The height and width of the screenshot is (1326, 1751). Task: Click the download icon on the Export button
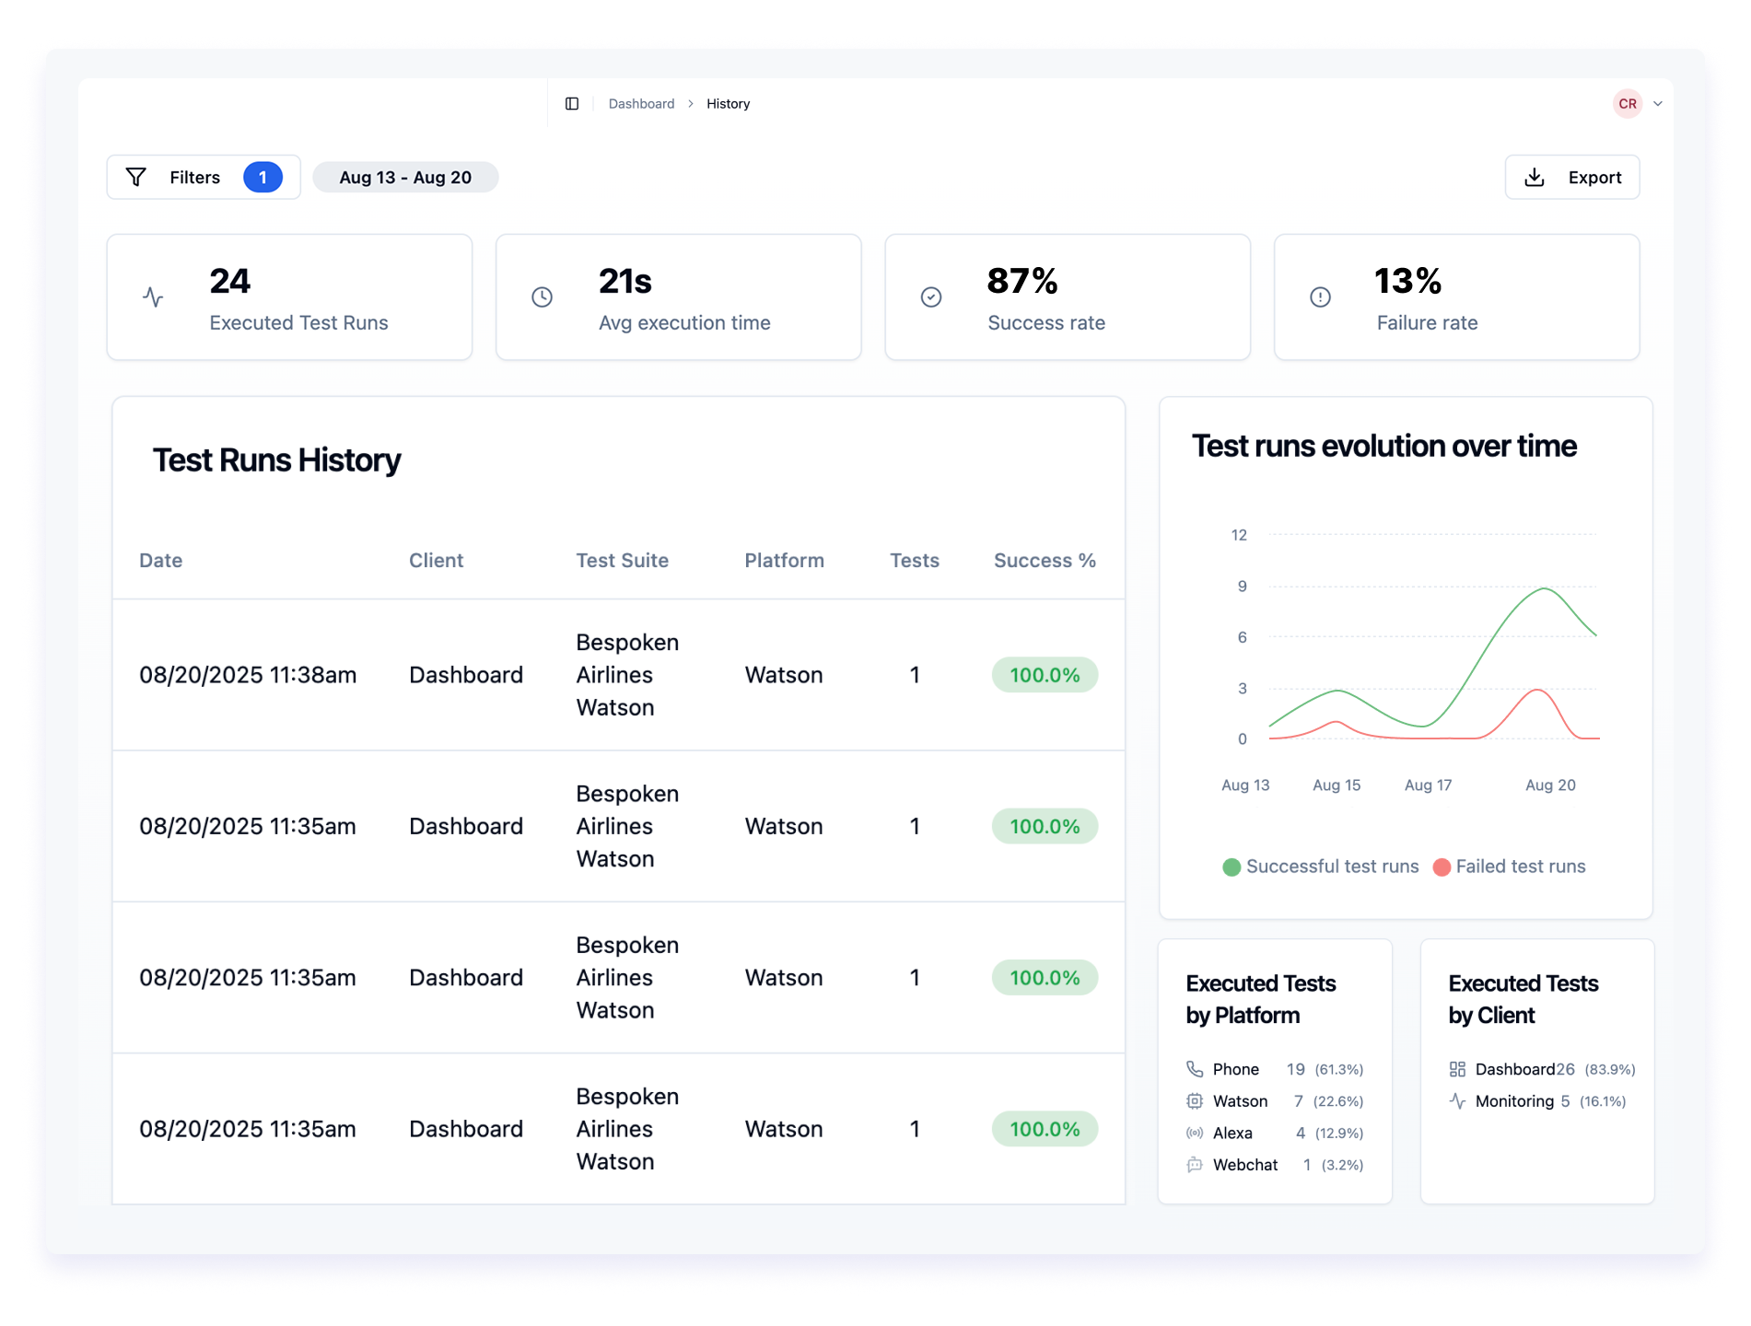click(x=1535, y=177)
